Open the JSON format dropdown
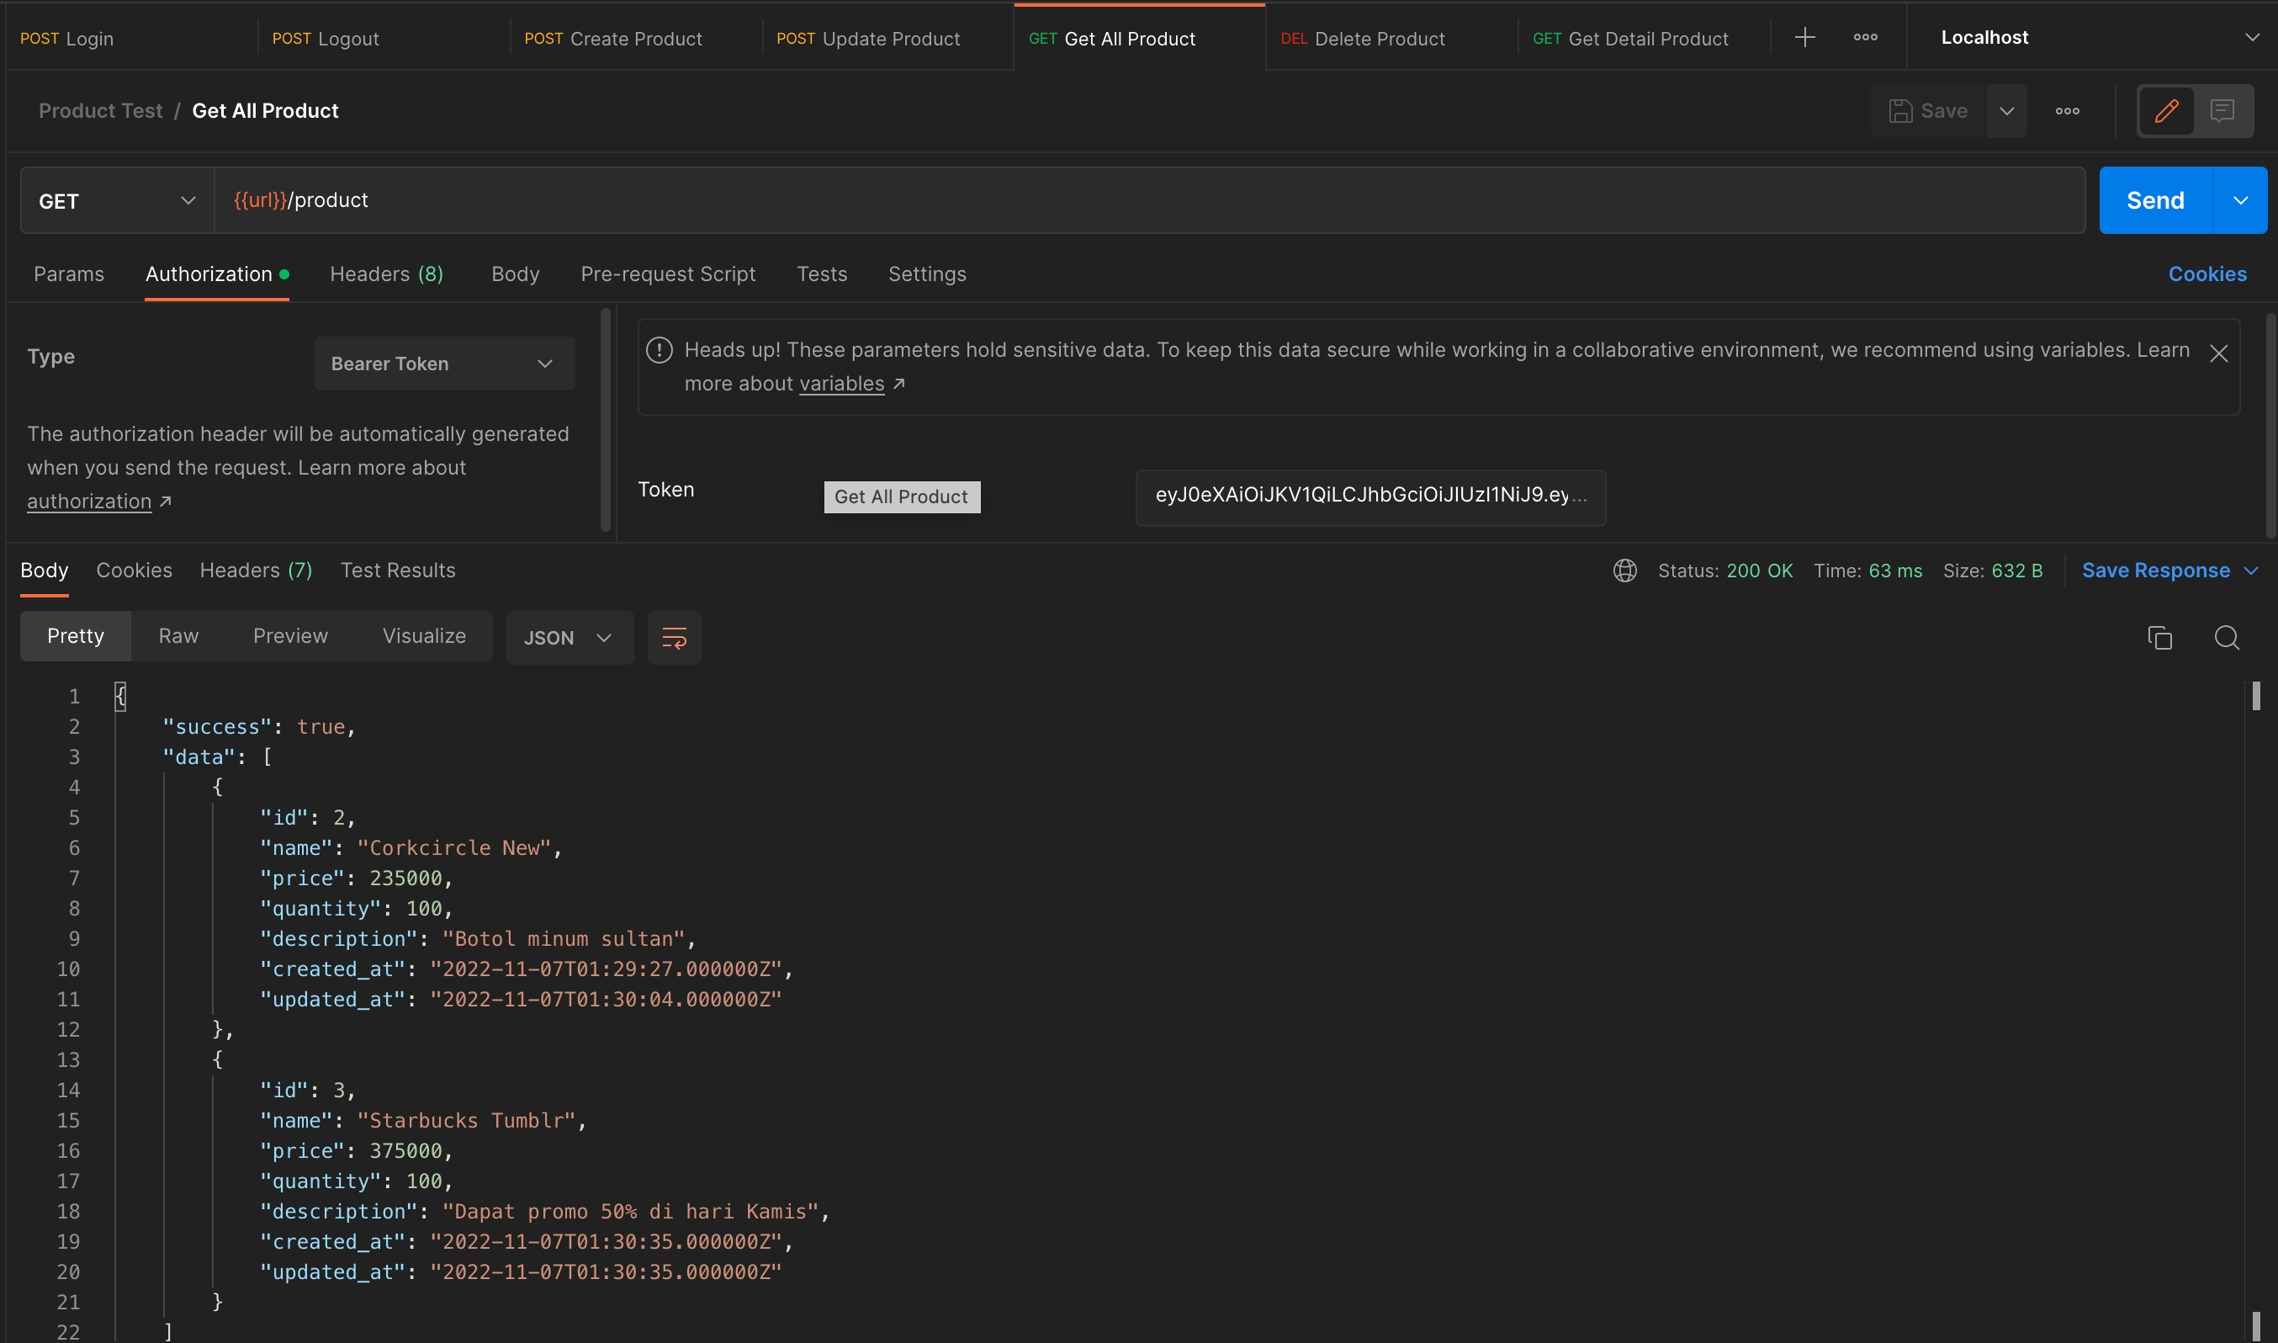 point(568,638)
